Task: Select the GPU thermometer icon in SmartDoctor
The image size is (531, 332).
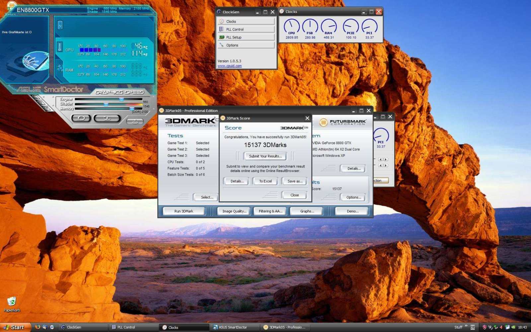Action: [60, 46]
